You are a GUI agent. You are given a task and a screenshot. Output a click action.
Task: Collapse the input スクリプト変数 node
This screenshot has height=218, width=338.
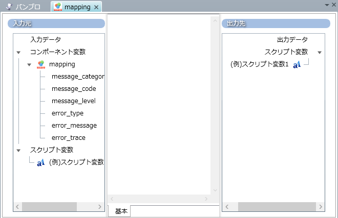(18, 150)
